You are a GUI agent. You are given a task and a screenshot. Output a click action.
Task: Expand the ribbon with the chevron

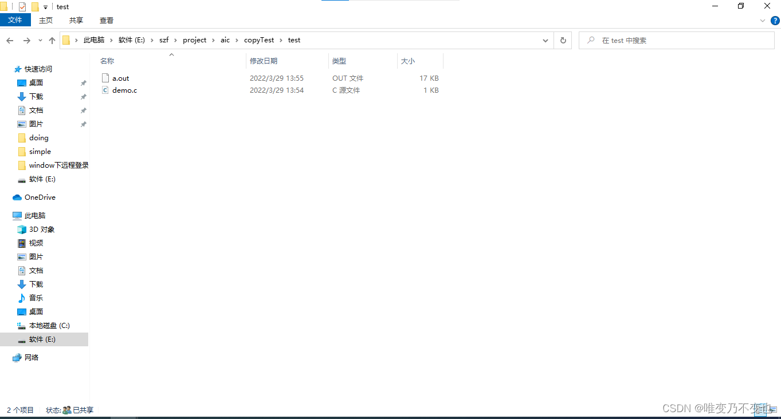763,21
